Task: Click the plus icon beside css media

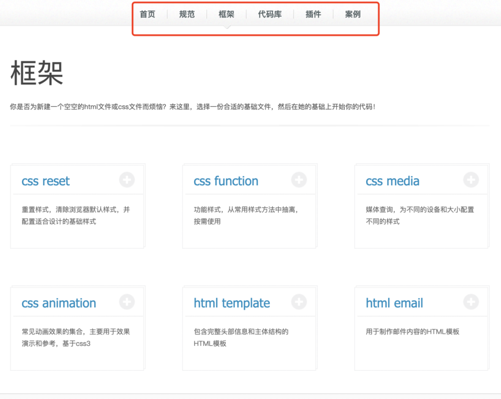Action: pos(471,180)
